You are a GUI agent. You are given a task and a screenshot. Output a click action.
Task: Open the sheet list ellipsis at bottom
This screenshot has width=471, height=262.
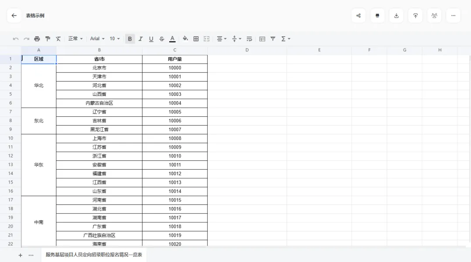click(x=31, y=255)
